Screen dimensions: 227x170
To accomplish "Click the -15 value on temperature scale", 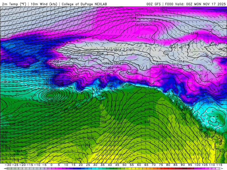I will pyautogui.click(x=30, y=165).
